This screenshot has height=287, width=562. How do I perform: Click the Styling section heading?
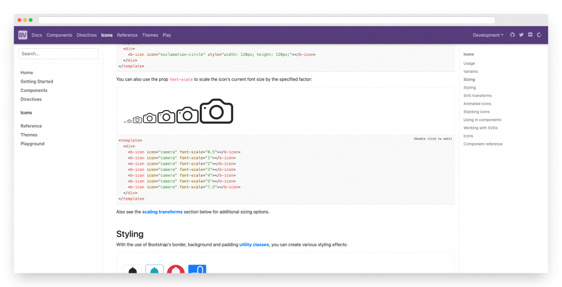130,234
